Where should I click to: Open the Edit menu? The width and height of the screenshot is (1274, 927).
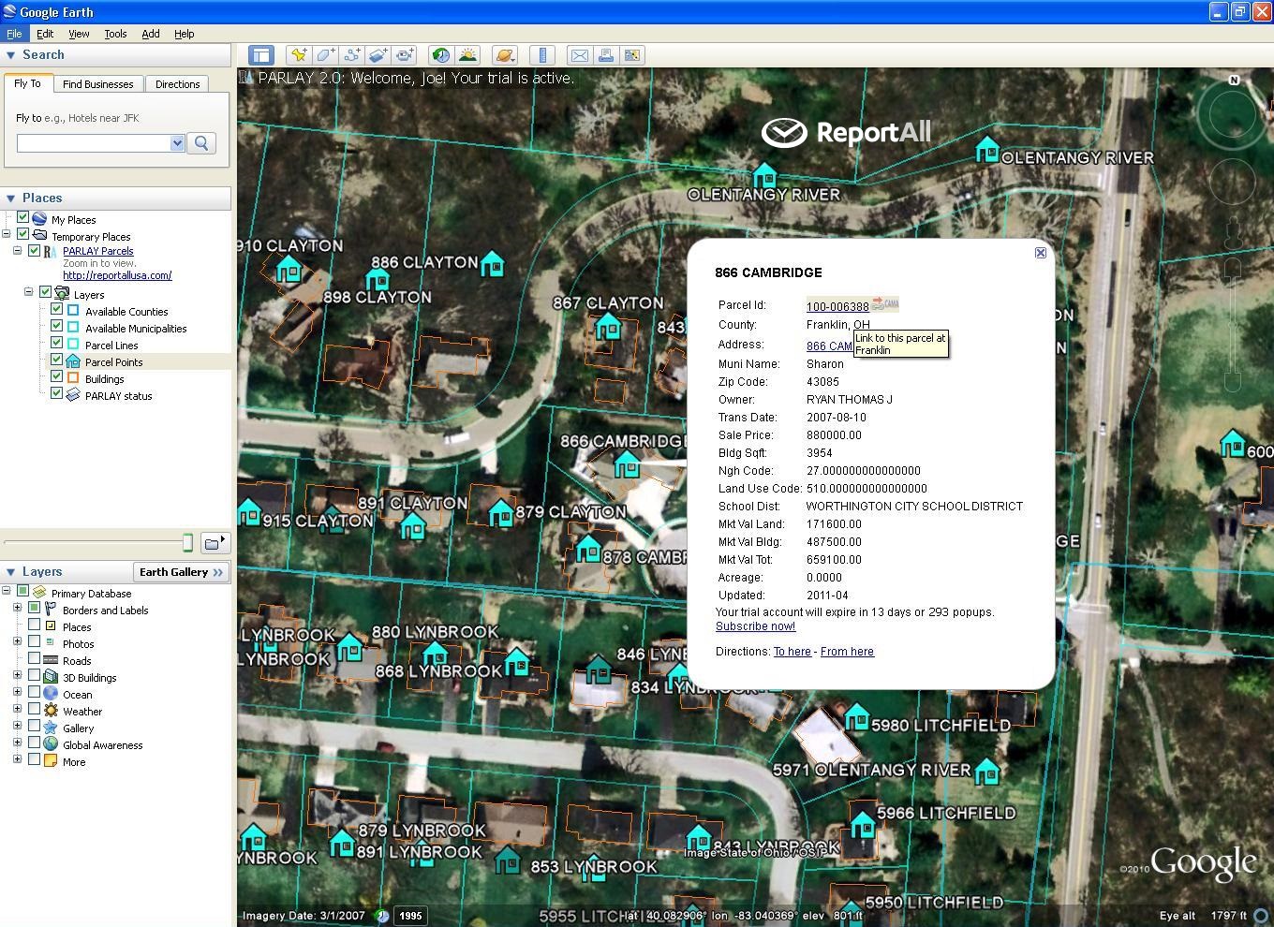[45, 34]
